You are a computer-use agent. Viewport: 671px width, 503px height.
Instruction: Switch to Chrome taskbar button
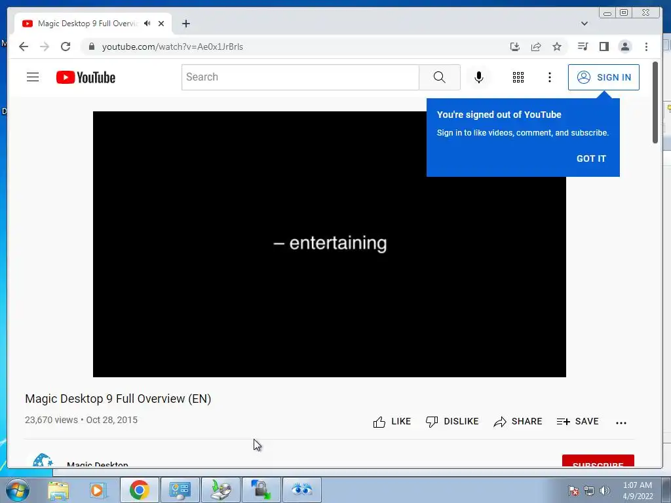tap(140, 490)
